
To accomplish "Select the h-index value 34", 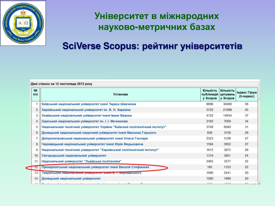I will (x=247, y=121).
